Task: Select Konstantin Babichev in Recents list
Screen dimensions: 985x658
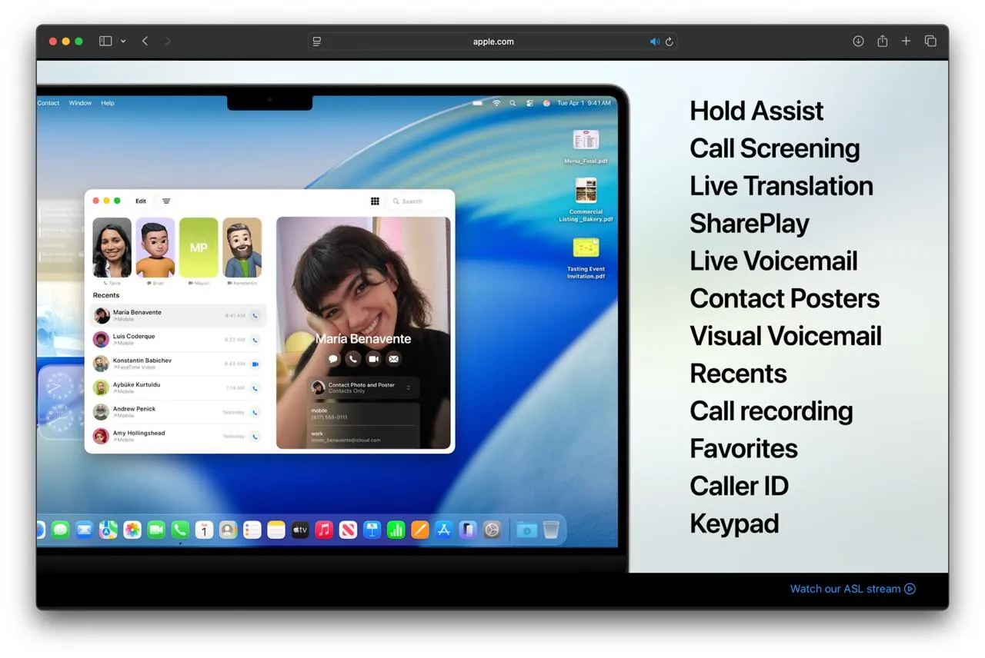Action: pos(178,364)
